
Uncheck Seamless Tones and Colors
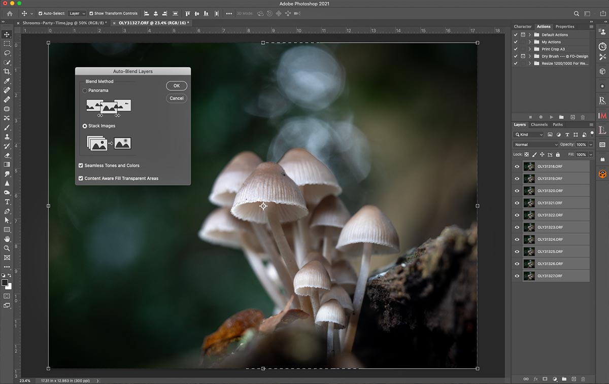point(81,165)
